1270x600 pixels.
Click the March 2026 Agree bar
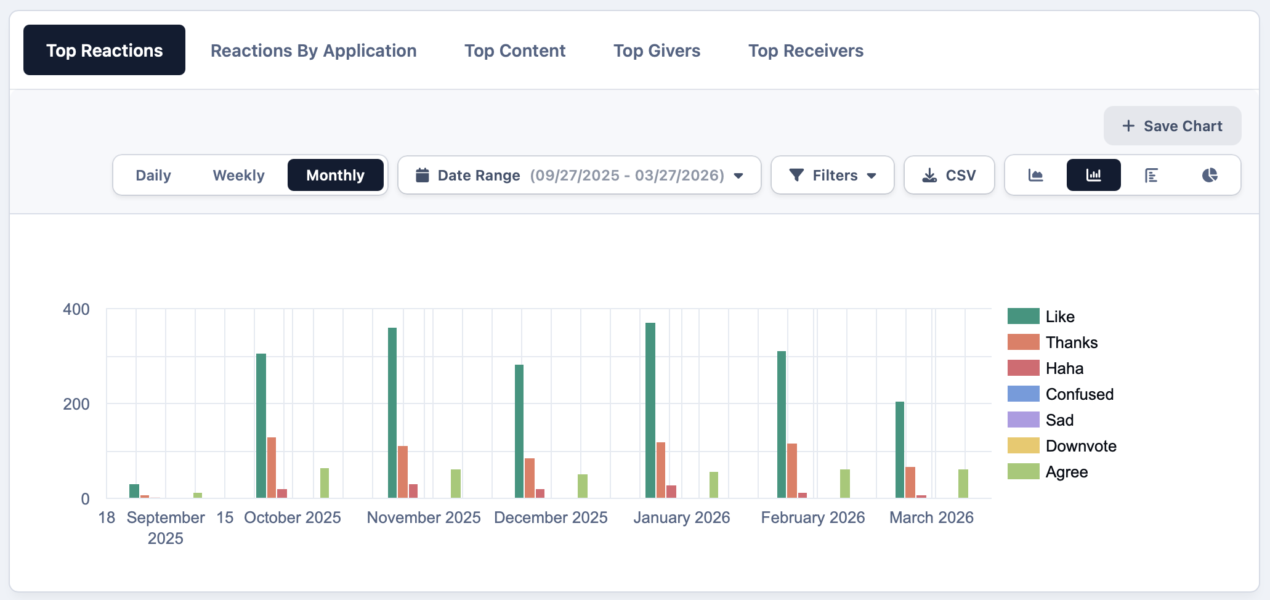click(963, 484)
